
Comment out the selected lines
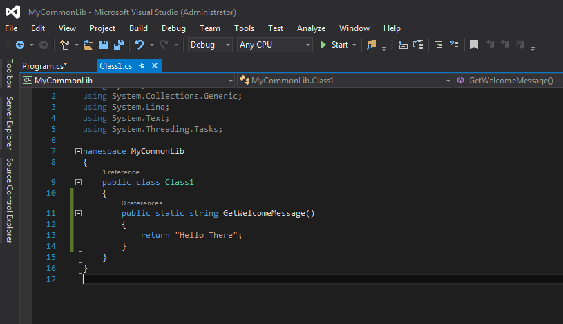439,45
